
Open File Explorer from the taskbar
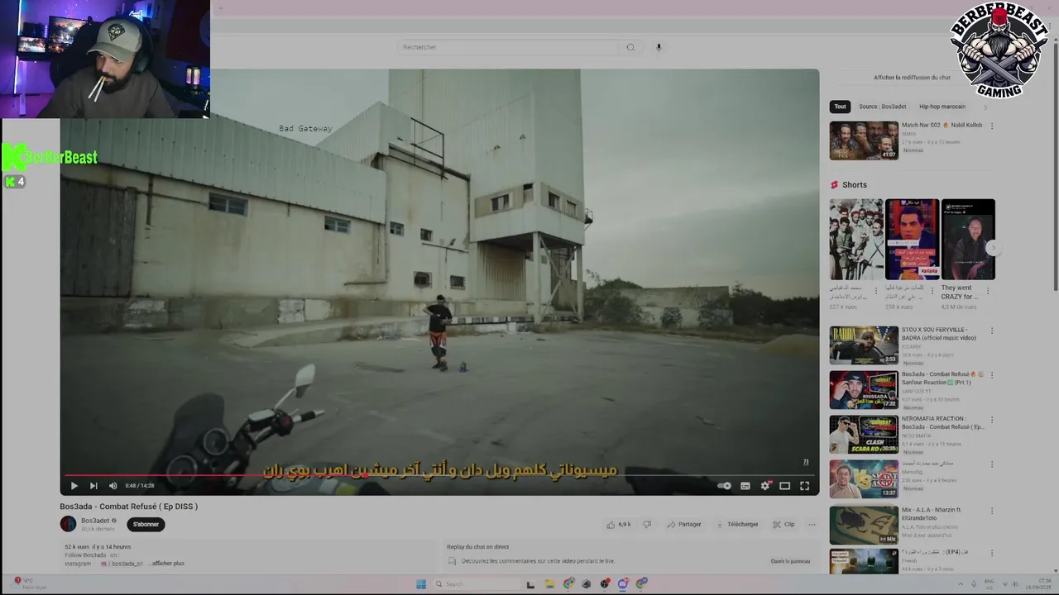[549, 584]
